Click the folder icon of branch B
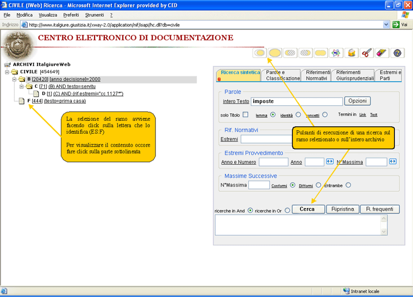 click(x=22, y=79)
